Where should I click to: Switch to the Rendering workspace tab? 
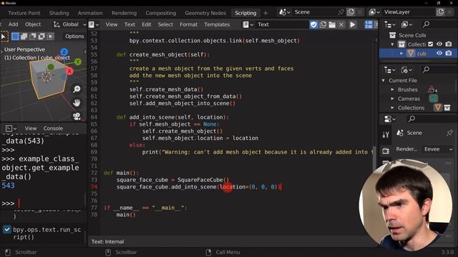(124, 13)
